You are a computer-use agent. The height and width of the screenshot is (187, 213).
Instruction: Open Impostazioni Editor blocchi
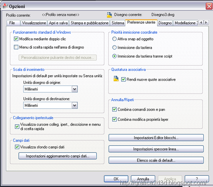point(156,138)
